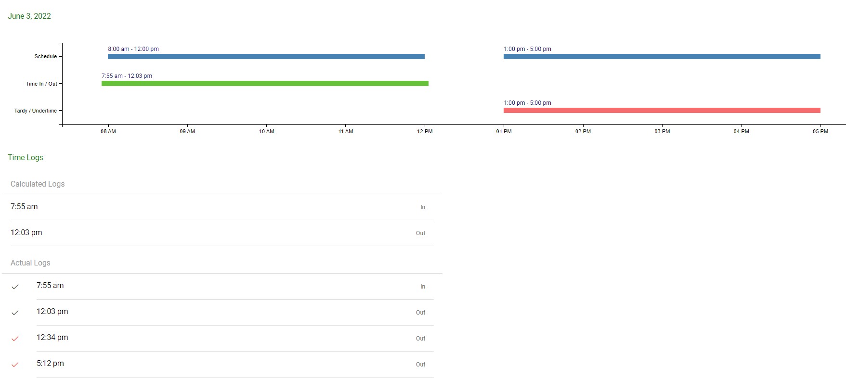Image resolution: width=846 pixels, height=378 pixels.
Task: Select the Actual Logs header
Action: pyautogui.click(x=30, y=263)
